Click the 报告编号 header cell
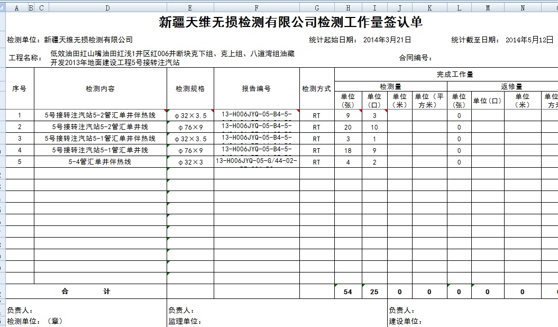Viewport: 558px width, 327px height. (x=257, y=89)
